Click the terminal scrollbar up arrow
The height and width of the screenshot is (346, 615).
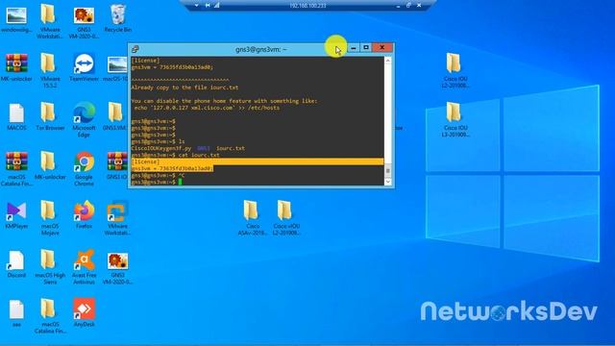388,61
